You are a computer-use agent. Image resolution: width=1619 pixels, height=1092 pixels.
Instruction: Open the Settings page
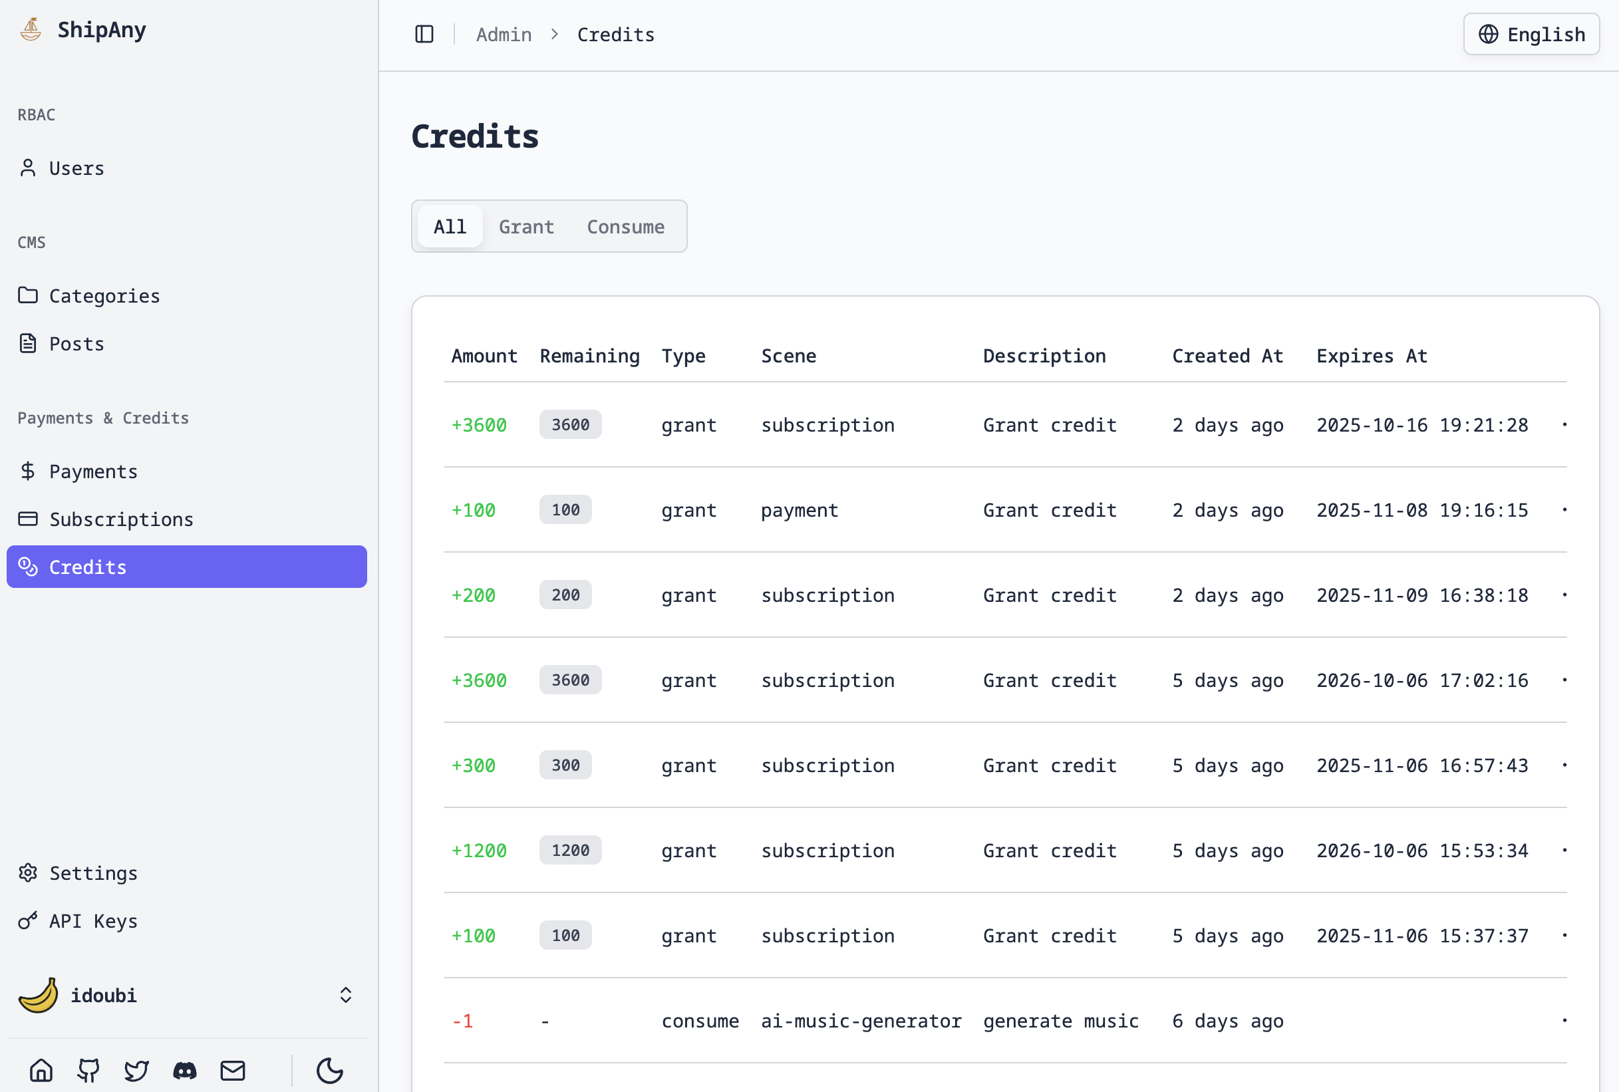(x=92, y=873)
